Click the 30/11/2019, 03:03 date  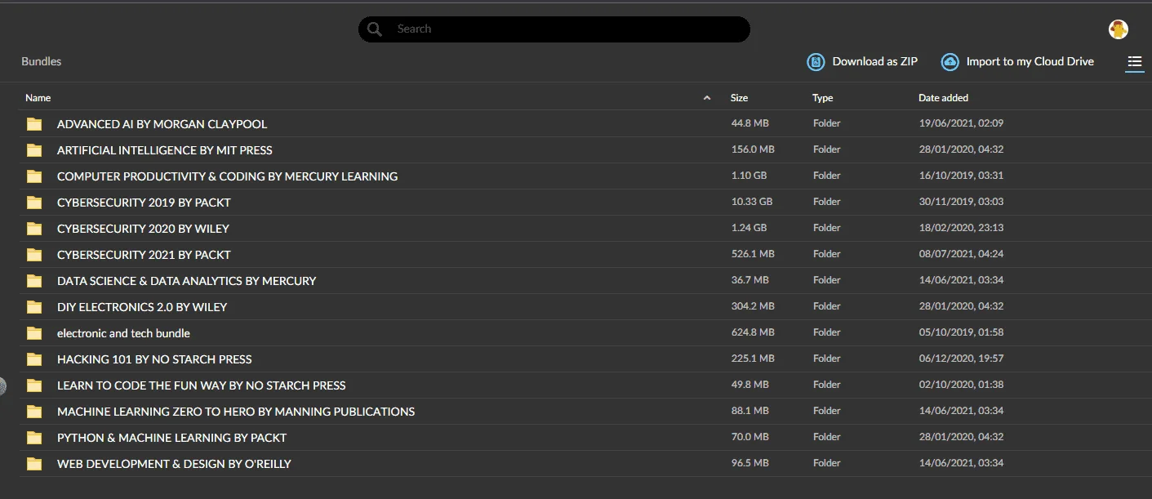tap(961, 202)
